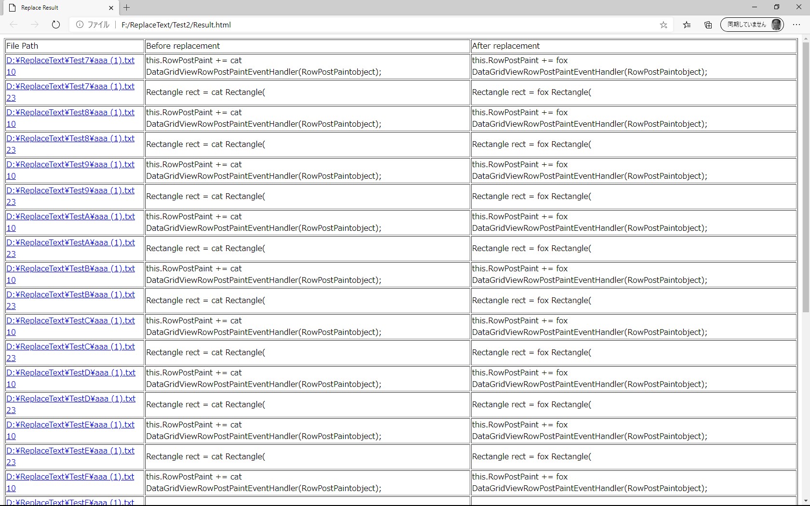Viewport: 810px width, 506px height.
Task: Add page to favorites star icon
Action: [663, 25]
